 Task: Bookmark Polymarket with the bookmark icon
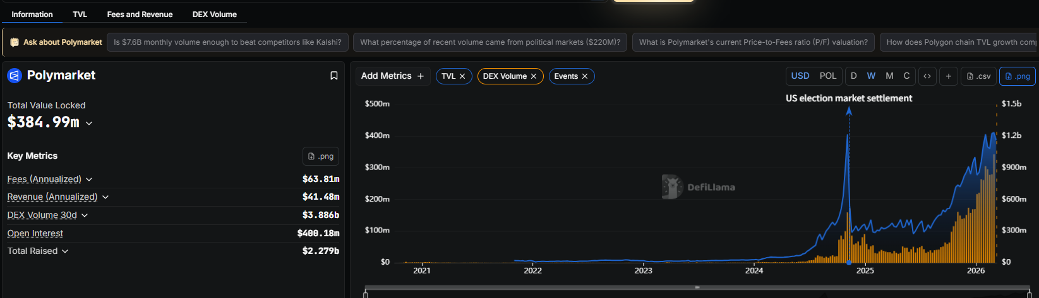[x=334, y=76]
